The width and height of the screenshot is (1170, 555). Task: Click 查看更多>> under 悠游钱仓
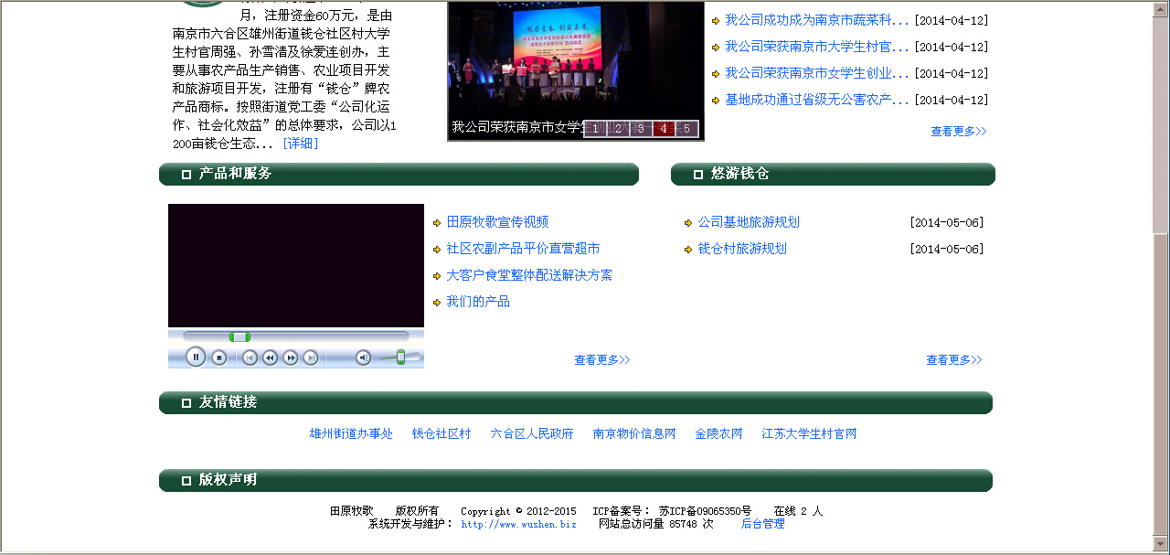coord(953,360)
